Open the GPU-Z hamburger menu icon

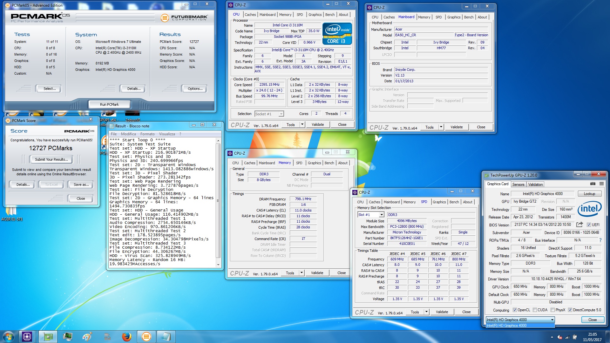pyautogui.click(x=601, y=184)
